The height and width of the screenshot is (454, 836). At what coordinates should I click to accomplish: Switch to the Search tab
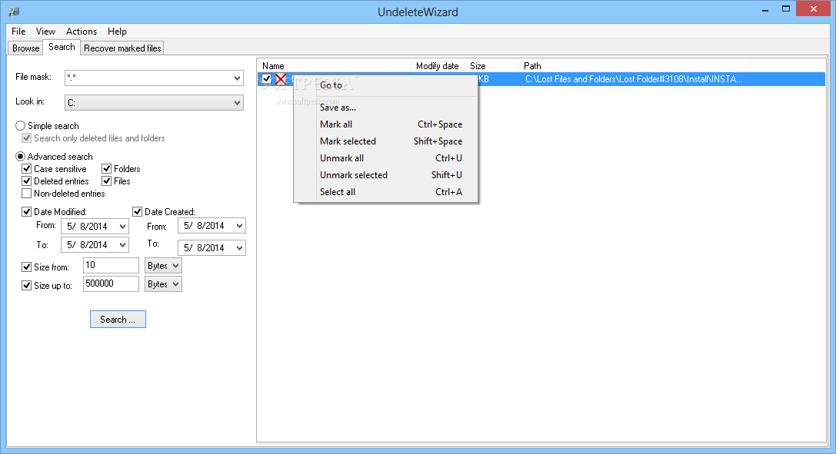[62, 47]
